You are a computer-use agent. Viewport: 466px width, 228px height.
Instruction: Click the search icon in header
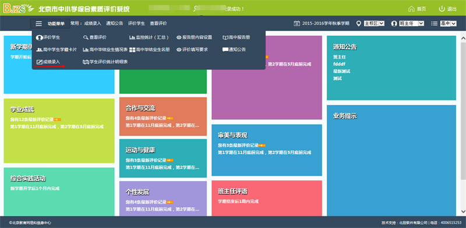pos(196,9)
